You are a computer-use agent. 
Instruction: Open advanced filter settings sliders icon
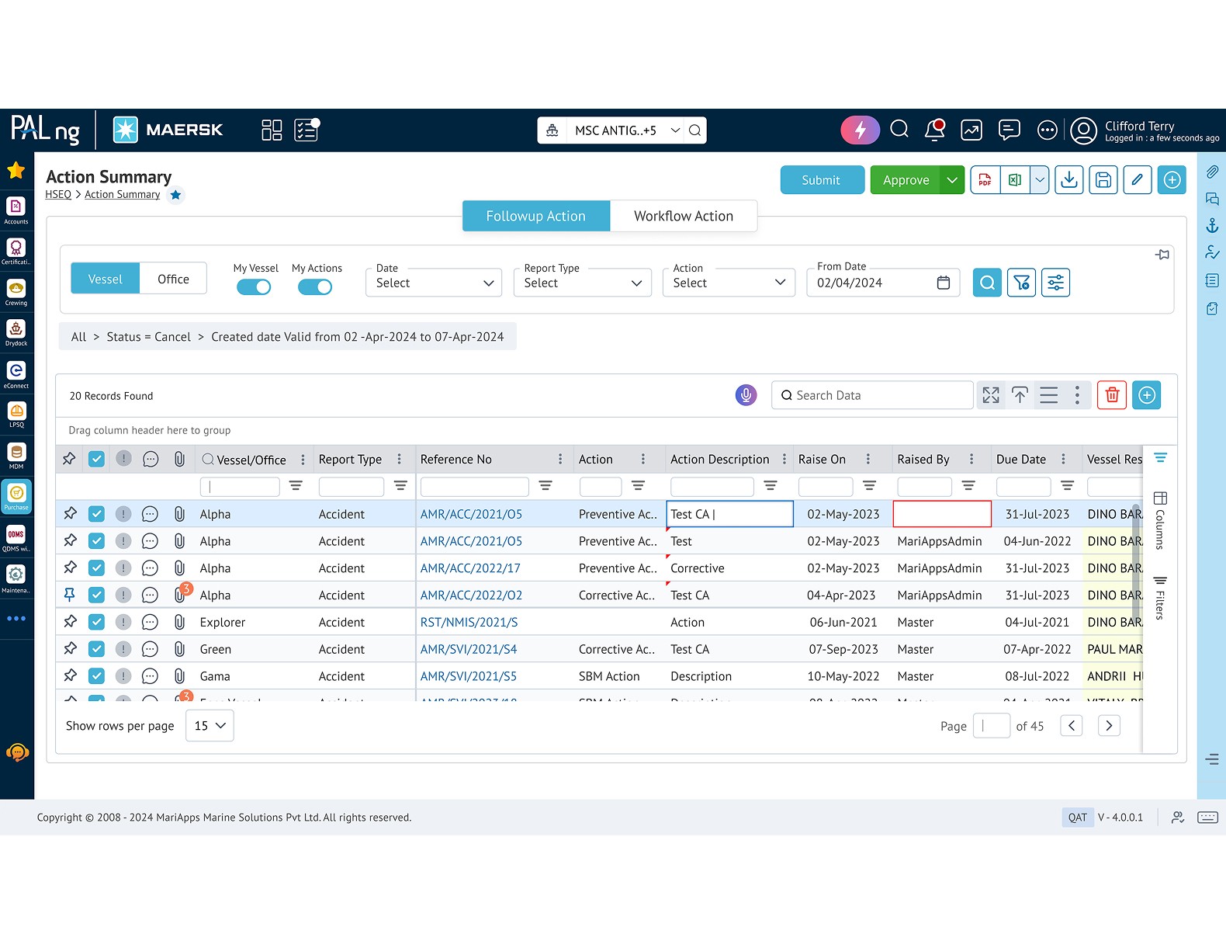[1055, 283]
